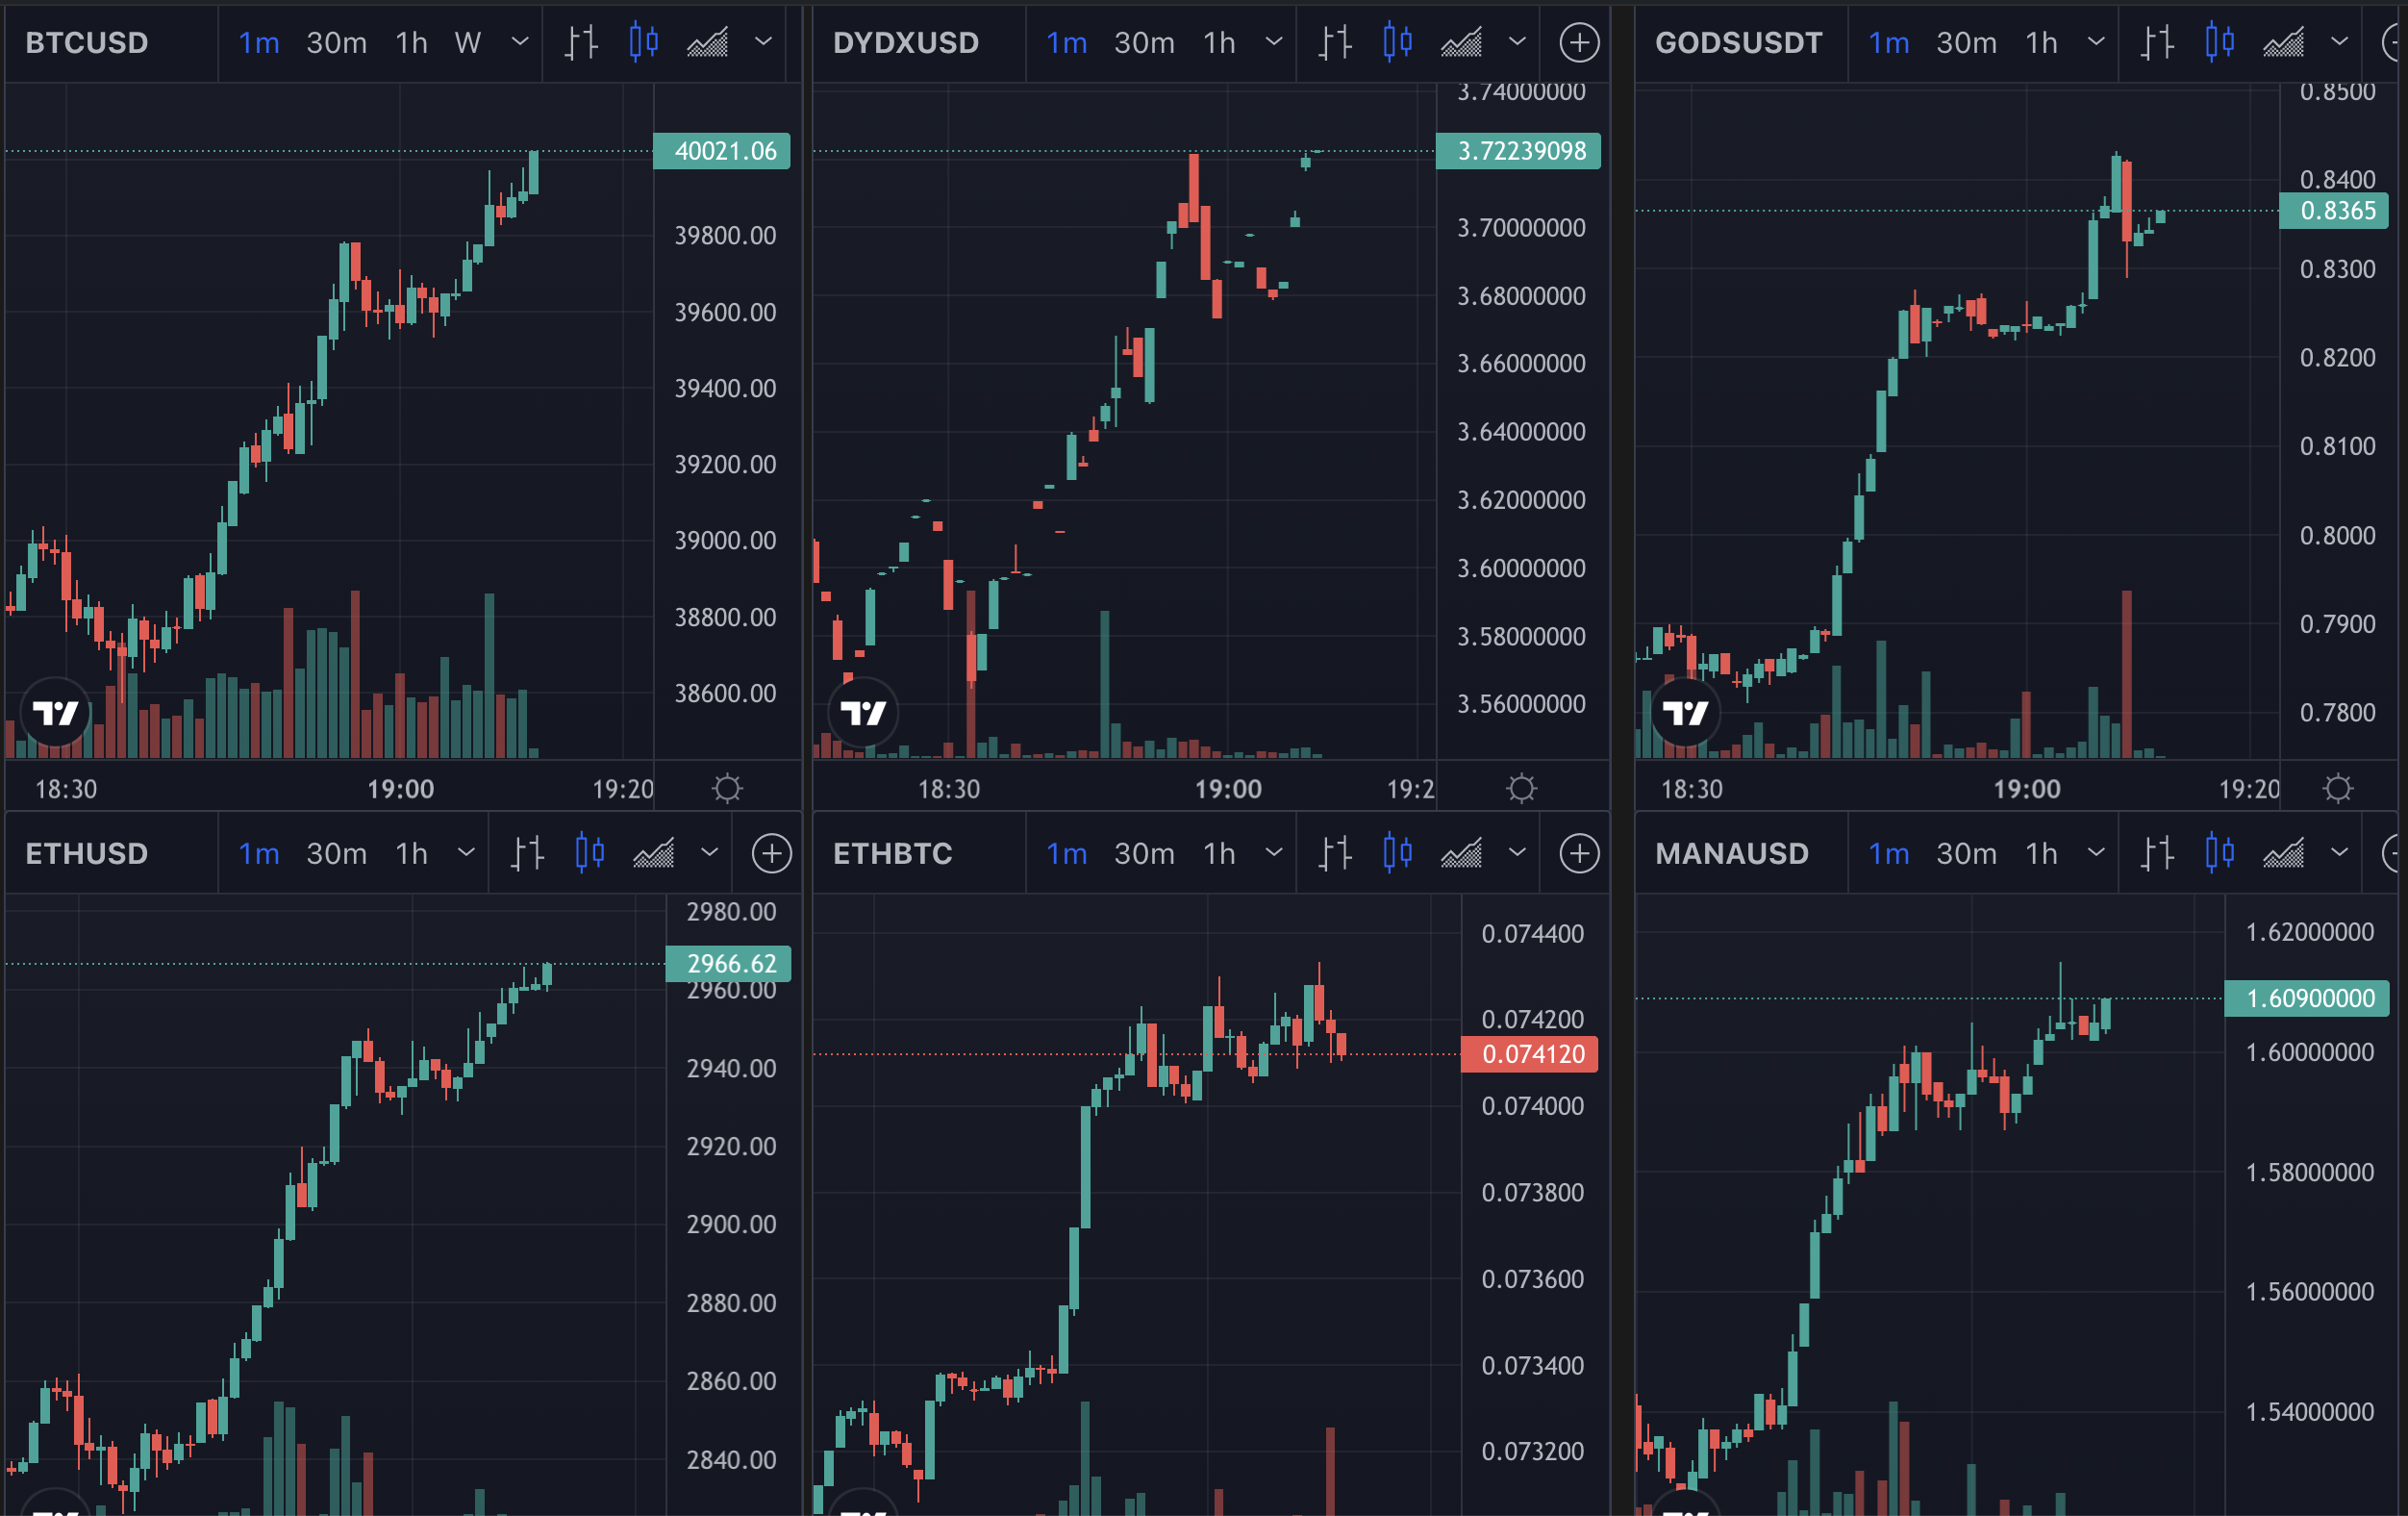The height and width of the screenshot is (1516, 2408).
Task: Switch ETHUSD chart to 1h timeframe
Action: pos(411,854)
